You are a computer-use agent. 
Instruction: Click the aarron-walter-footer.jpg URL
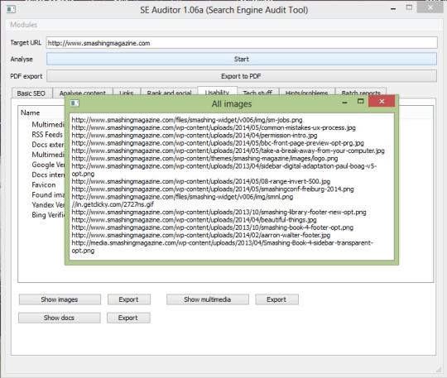[201, 235]
